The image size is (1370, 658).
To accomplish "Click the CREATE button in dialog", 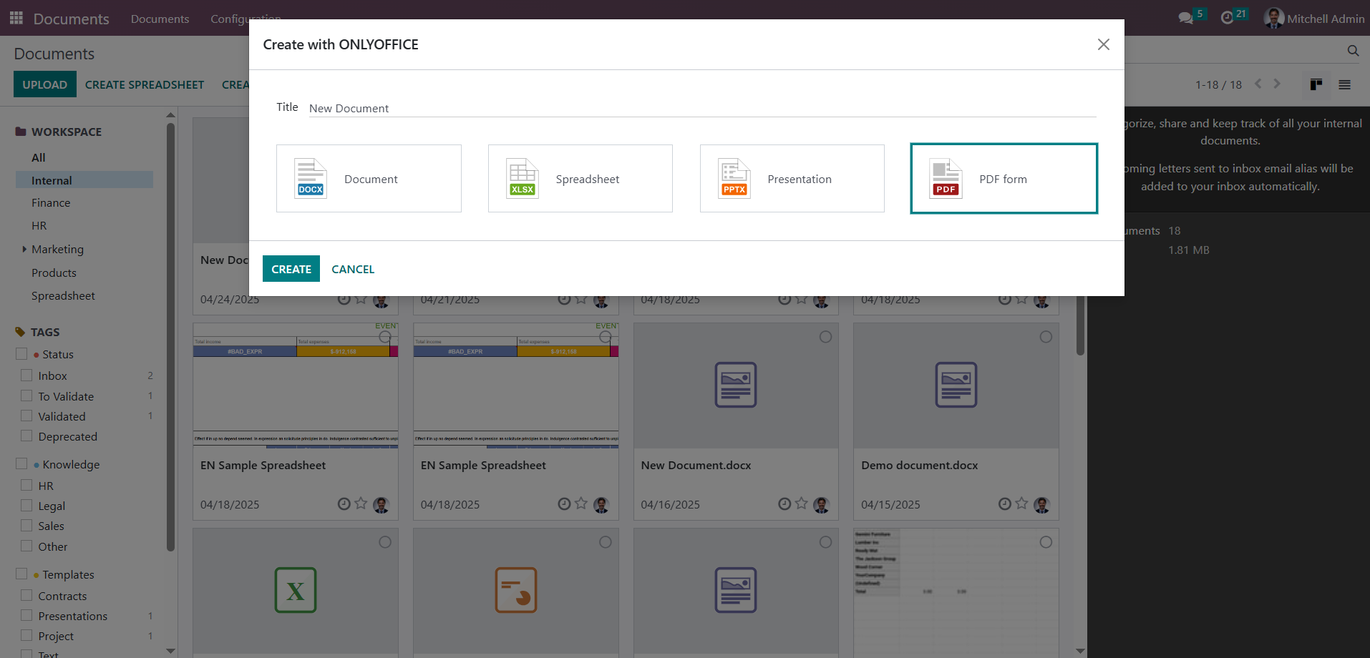I will [x=291, y=269].
